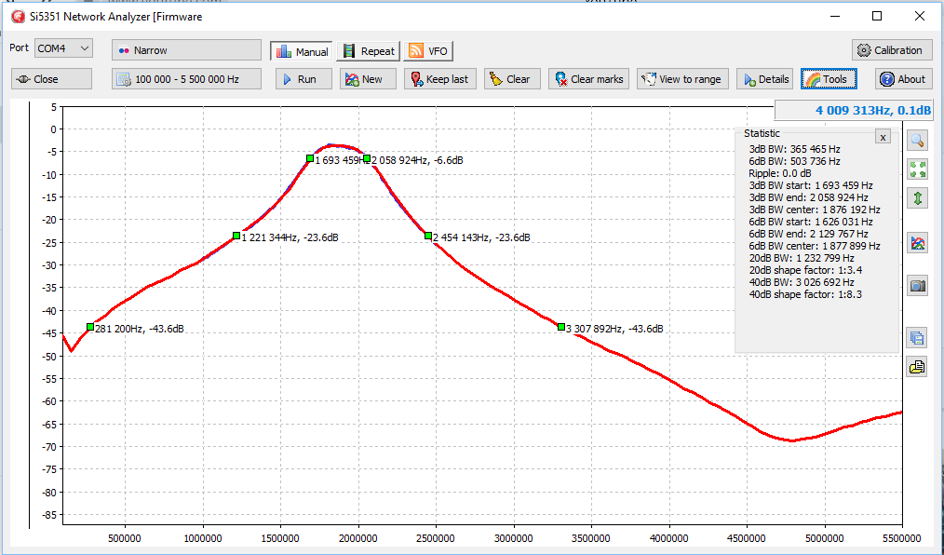Toggle Repeat scanning mode
Screen dimensions: 944x555
point(369,51)
